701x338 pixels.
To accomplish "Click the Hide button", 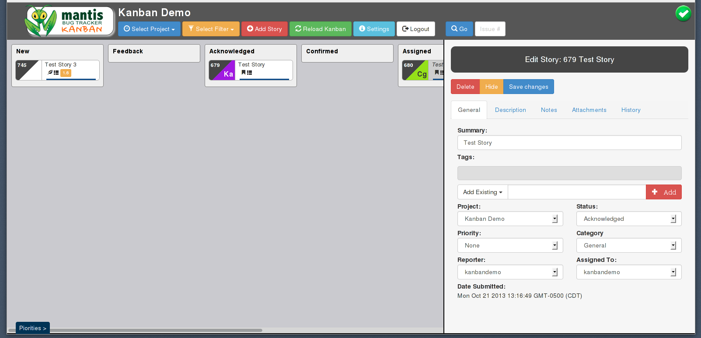I will tap(492, 87).
